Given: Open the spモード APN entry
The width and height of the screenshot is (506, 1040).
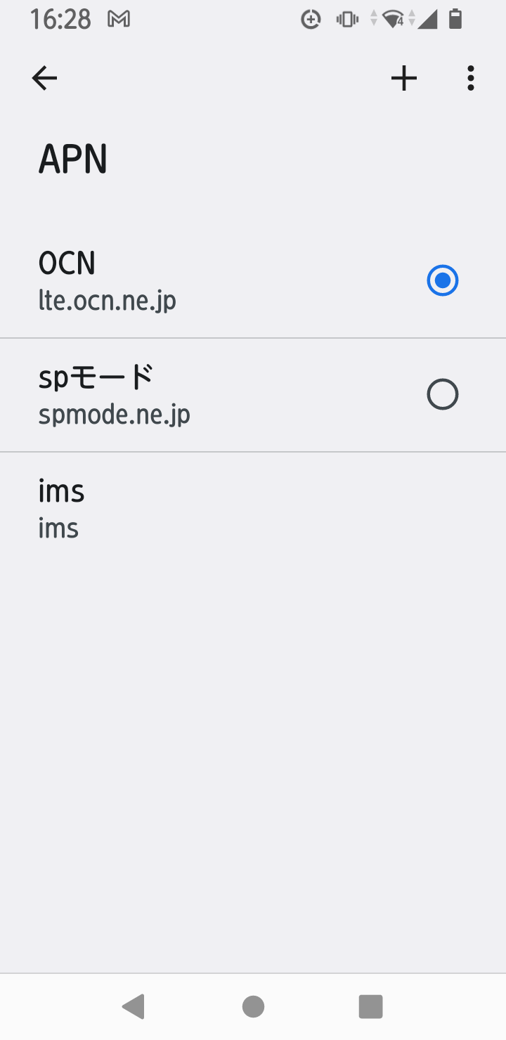Looking at the screenshot, I should 176,394.
